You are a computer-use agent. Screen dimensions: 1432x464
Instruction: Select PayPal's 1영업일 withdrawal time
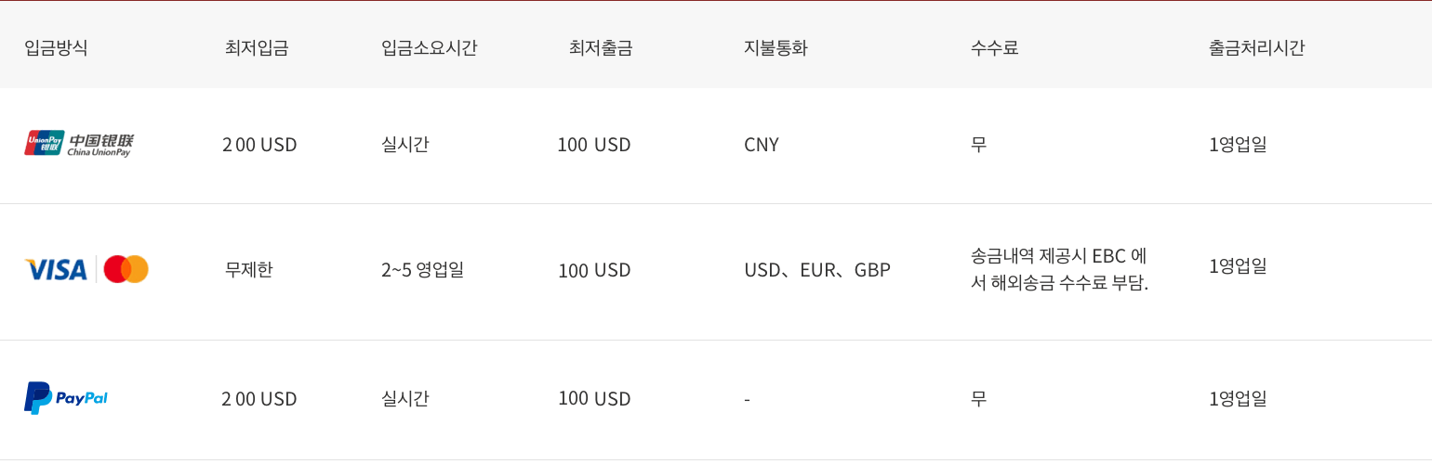[1238, 398]
